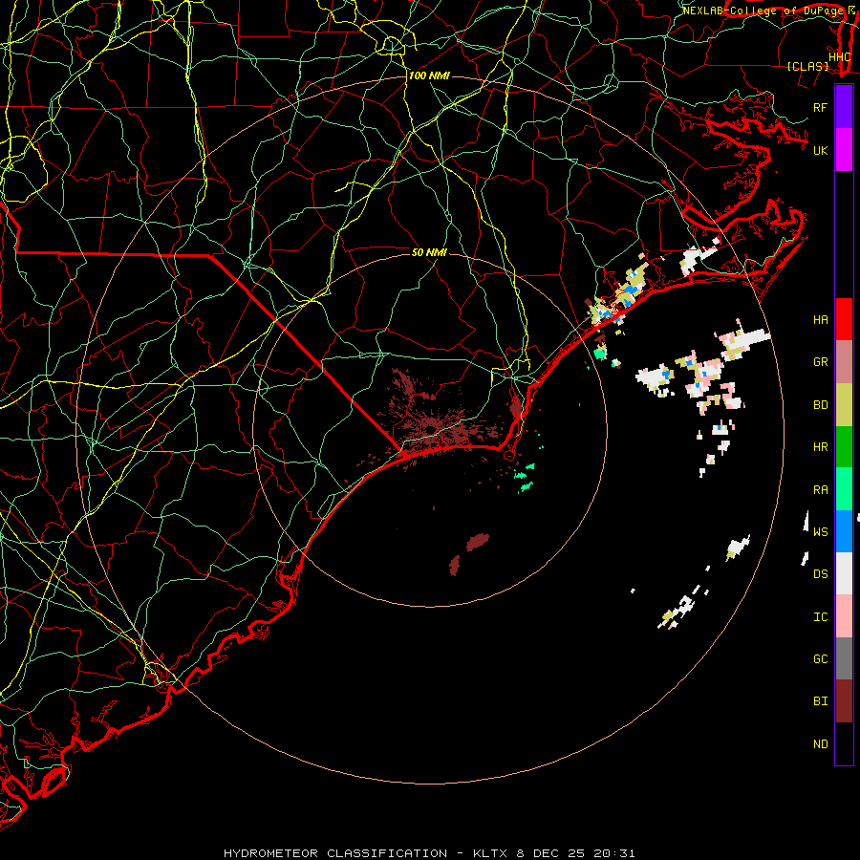The height and width of the screenshot is (860, 860).
Task: Click the GC gray legend swatch
Action: [x=844, y=658]
